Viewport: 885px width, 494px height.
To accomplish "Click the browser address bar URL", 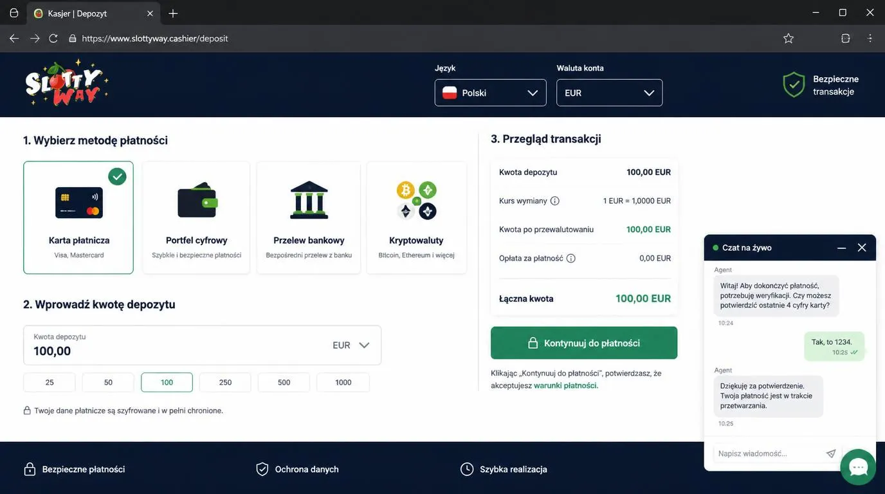I will (155, 39).
